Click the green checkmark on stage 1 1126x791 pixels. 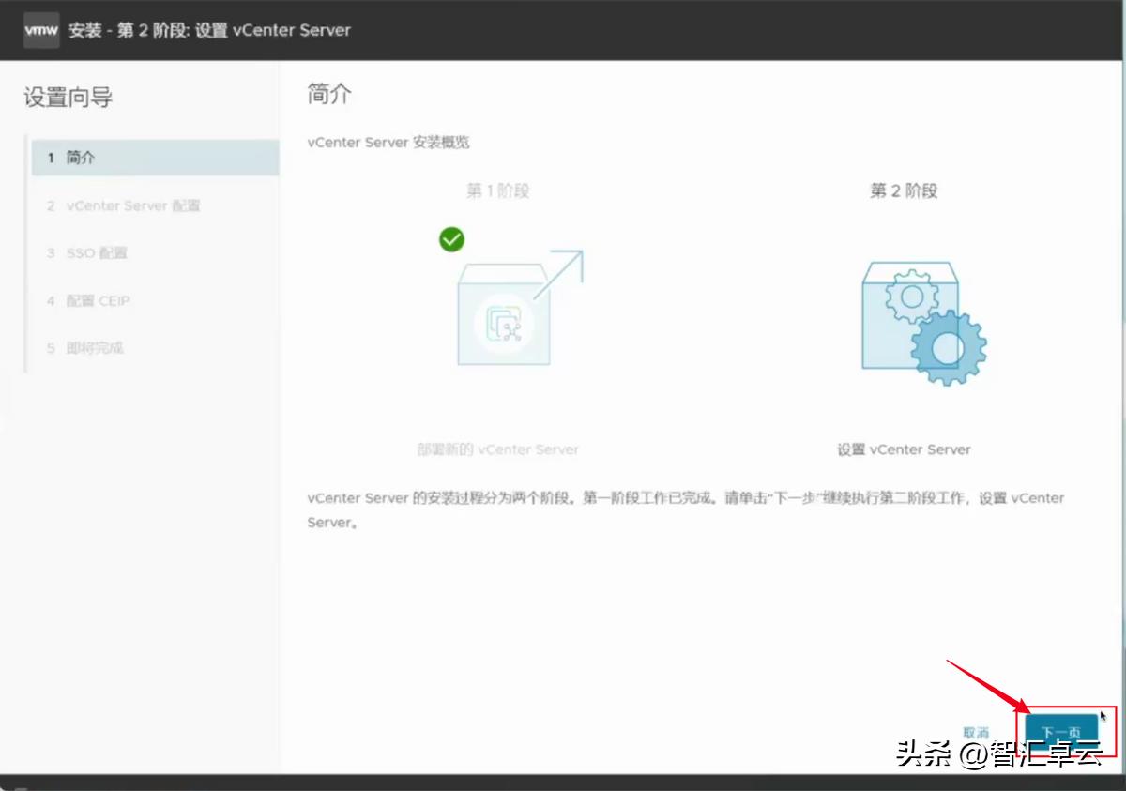click(451, 239)
